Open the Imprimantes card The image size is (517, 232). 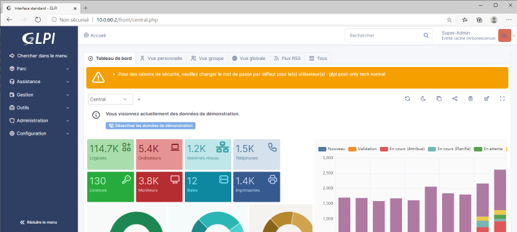(257, 187)
